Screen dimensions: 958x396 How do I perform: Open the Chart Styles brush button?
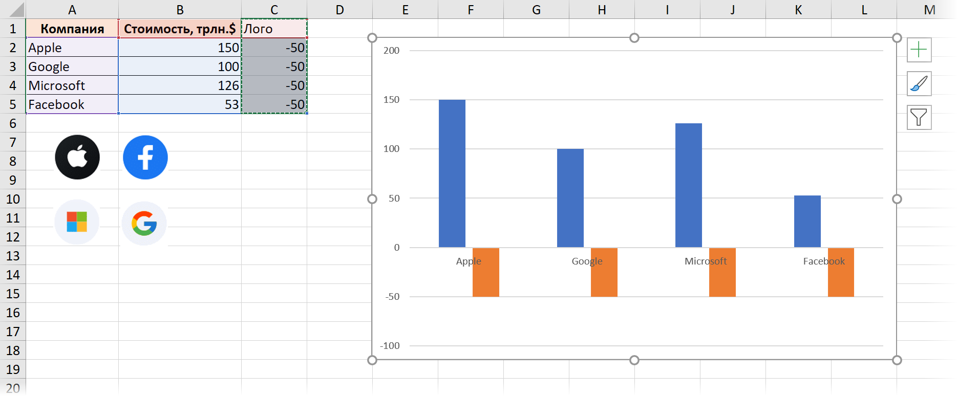click(919, 83)
